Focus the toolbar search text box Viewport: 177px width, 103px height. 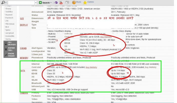21,3
